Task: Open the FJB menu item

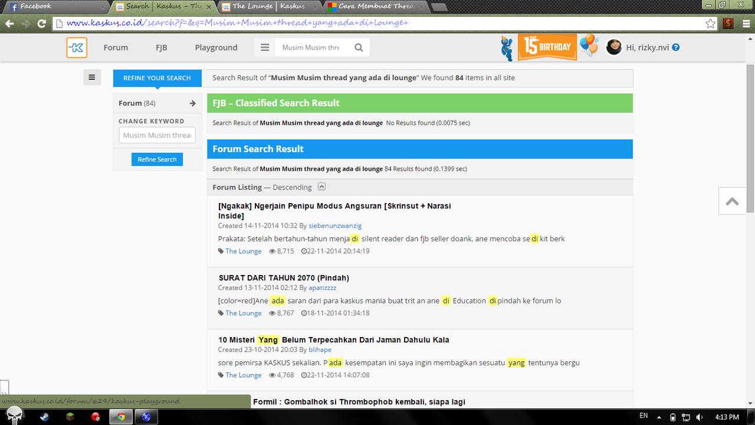Action: 162,48
